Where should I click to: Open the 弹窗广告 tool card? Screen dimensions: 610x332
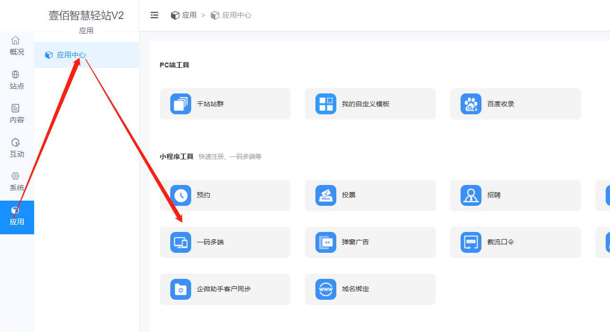[x=370, y=242]
